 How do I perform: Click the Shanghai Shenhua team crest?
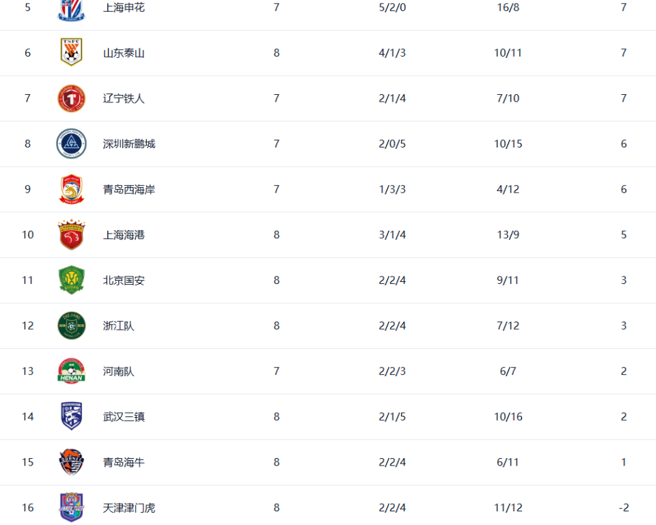(71, 9)
